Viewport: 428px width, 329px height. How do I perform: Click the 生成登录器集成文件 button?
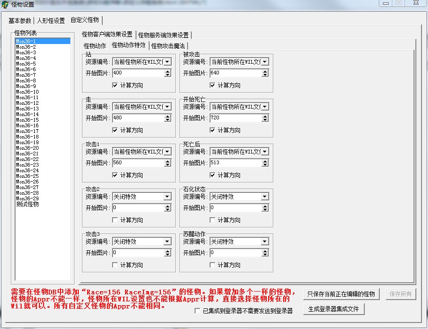pyautogui.click(x=333, y=309)
